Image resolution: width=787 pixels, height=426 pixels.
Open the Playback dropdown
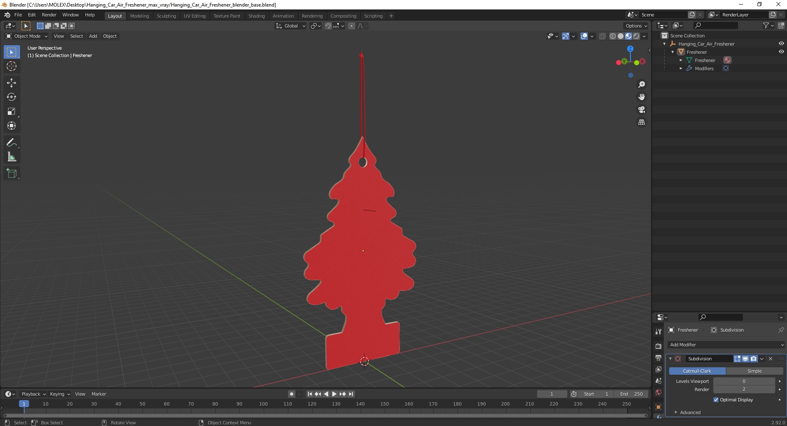point(33,394)
